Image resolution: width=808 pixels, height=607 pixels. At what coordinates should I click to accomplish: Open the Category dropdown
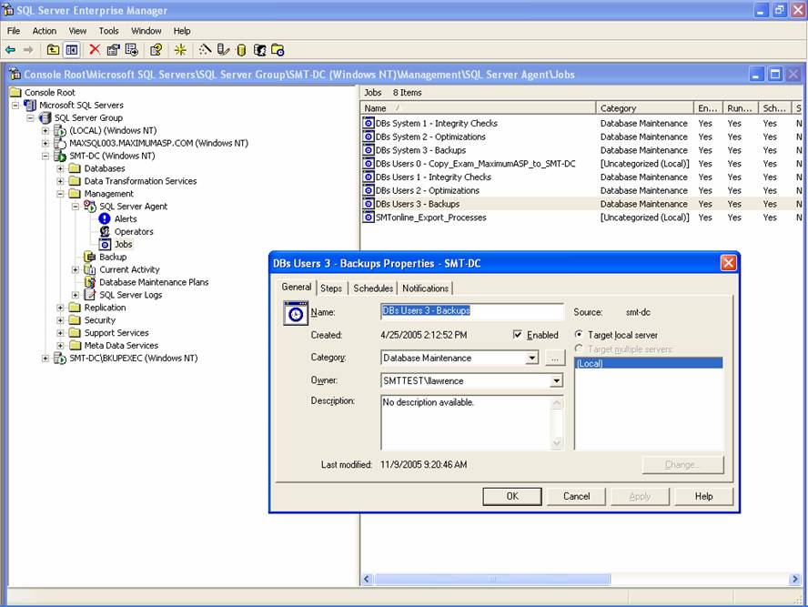531,358
